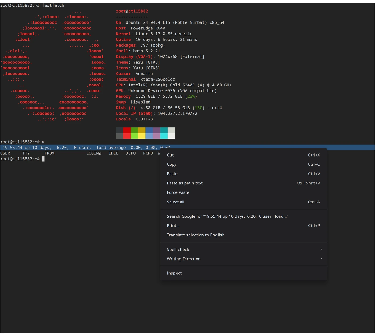Click the LOGIN@ column header
Image resolution: width=375 pixels, height=336 pixels.
coord(94,153)
